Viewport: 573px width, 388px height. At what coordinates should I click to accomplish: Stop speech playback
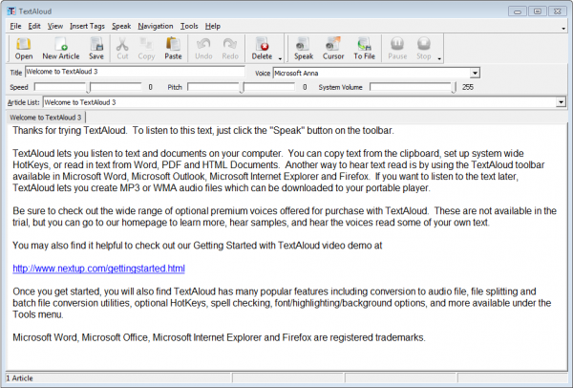(423, 49)
